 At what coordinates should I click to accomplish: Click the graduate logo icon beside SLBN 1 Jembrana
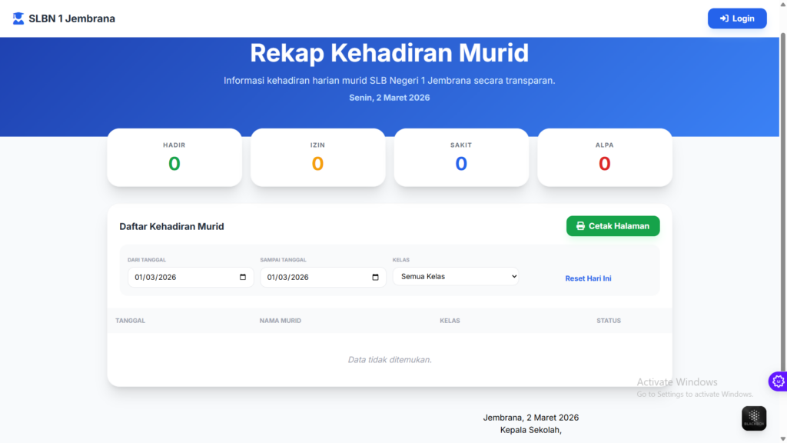18,18
